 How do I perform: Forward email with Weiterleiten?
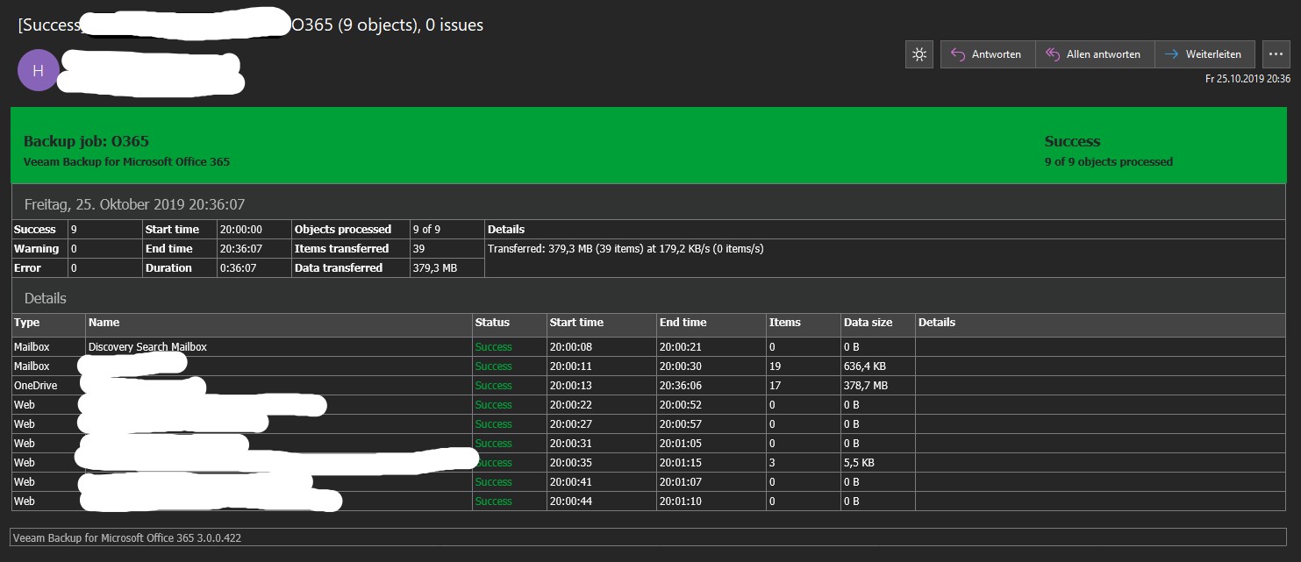[1204, 54]
